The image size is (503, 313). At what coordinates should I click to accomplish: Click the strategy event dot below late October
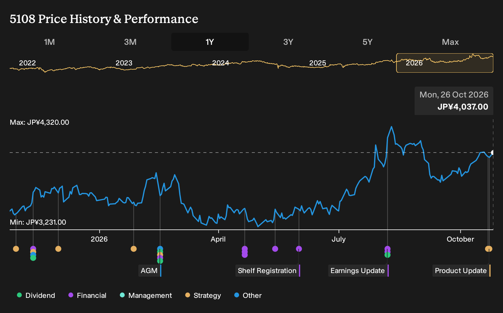[x=488, y=249]
